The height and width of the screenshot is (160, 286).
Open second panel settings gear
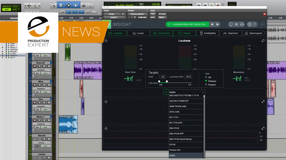click(106, 102)
